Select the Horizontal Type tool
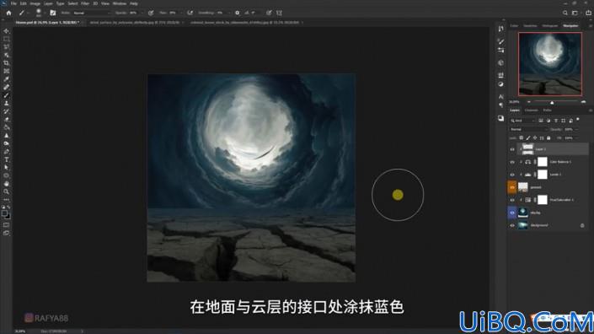Image resolution: width=594 pixels, height=334 pixels. click(x=7, y=159)
